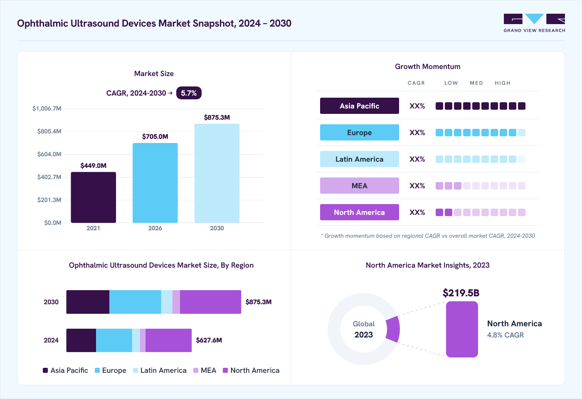Click the Global 2023 donut center label
This screenshot has width=582, height=399.
364,329
